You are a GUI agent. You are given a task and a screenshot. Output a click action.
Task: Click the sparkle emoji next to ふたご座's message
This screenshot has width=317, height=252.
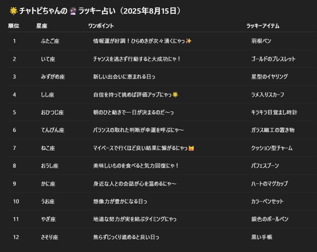tap(188, 41)
